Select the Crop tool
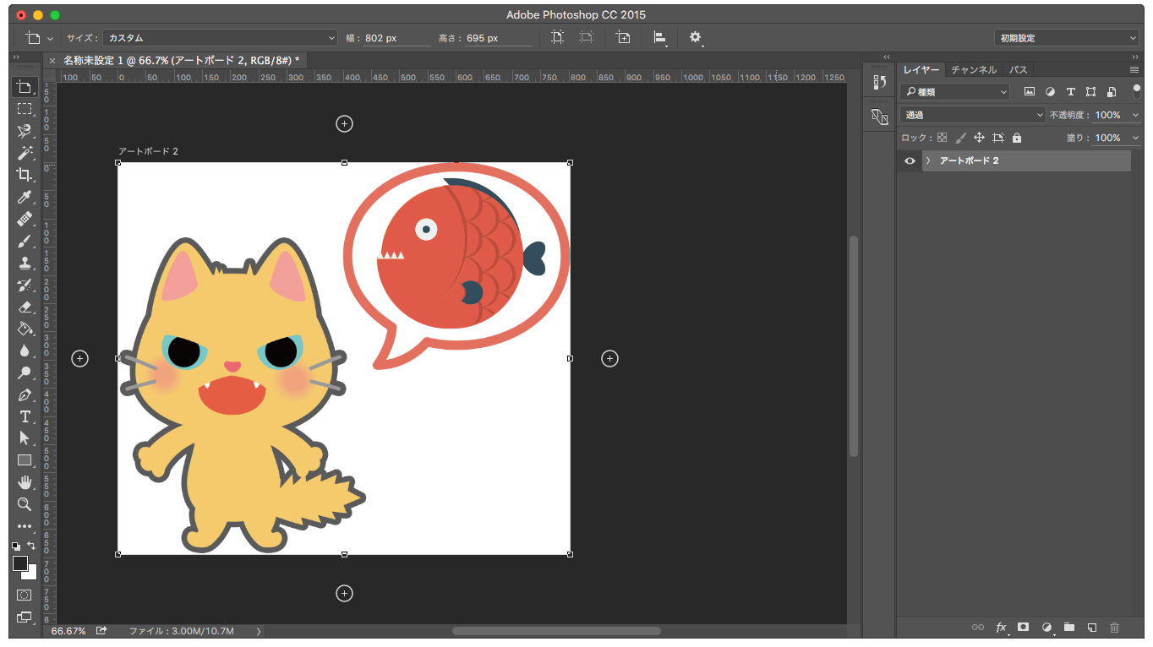The height and width of the screenshot is (647, 1153). [24, 175]
